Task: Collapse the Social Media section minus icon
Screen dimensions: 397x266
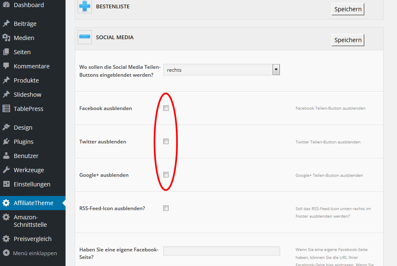Action: click(85, 38)
